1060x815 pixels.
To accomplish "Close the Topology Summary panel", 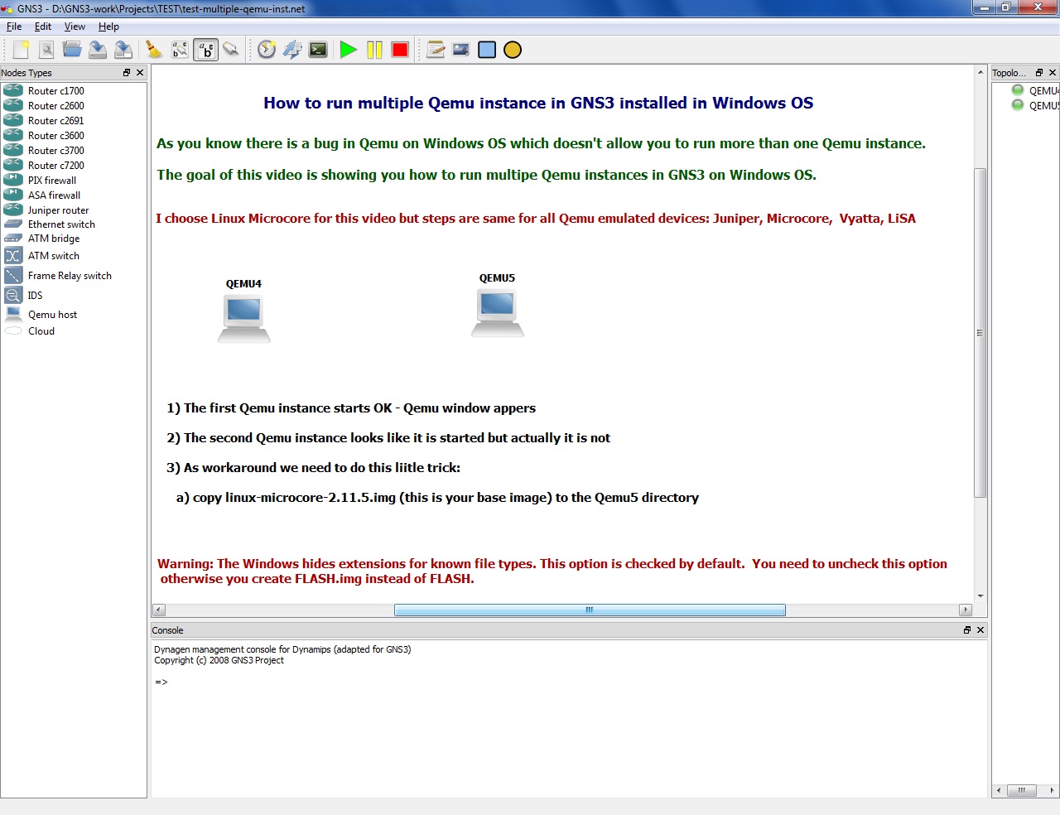I will point(1053,73).
